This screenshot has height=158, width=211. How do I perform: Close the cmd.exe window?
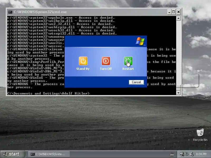click(x=179, y=12)
